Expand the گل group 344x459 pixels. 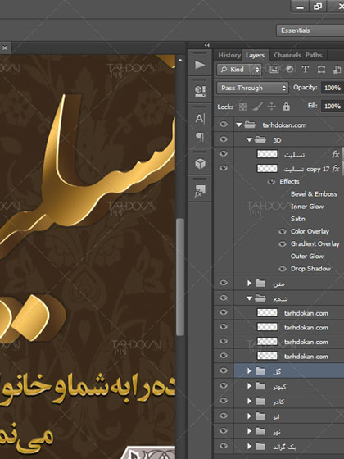(x=249, y=370)
